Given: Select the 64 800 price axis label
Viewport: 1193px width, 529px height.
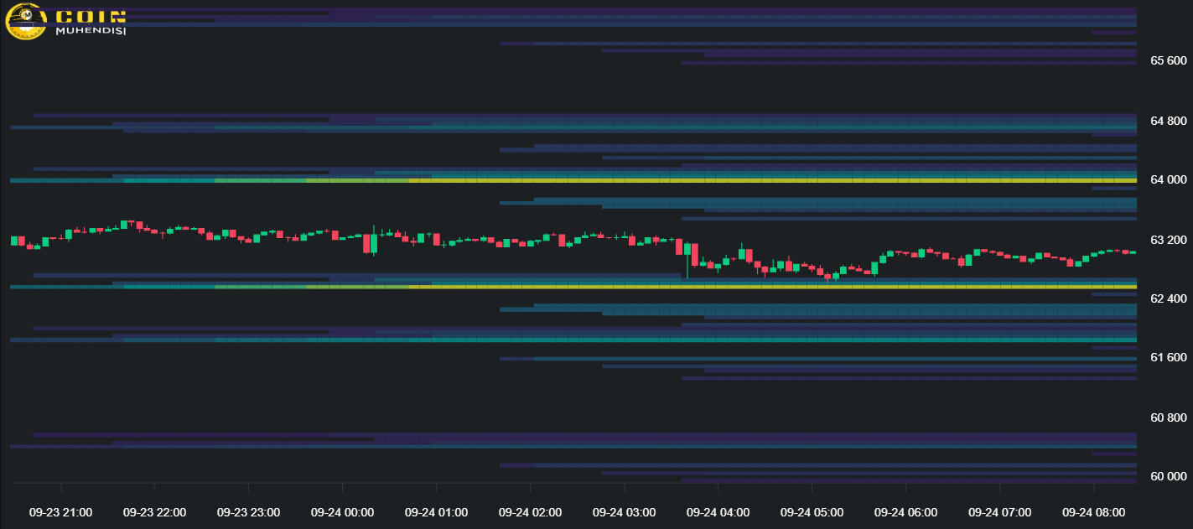Looking at the screenshot, I should (x=1168, y=121).
